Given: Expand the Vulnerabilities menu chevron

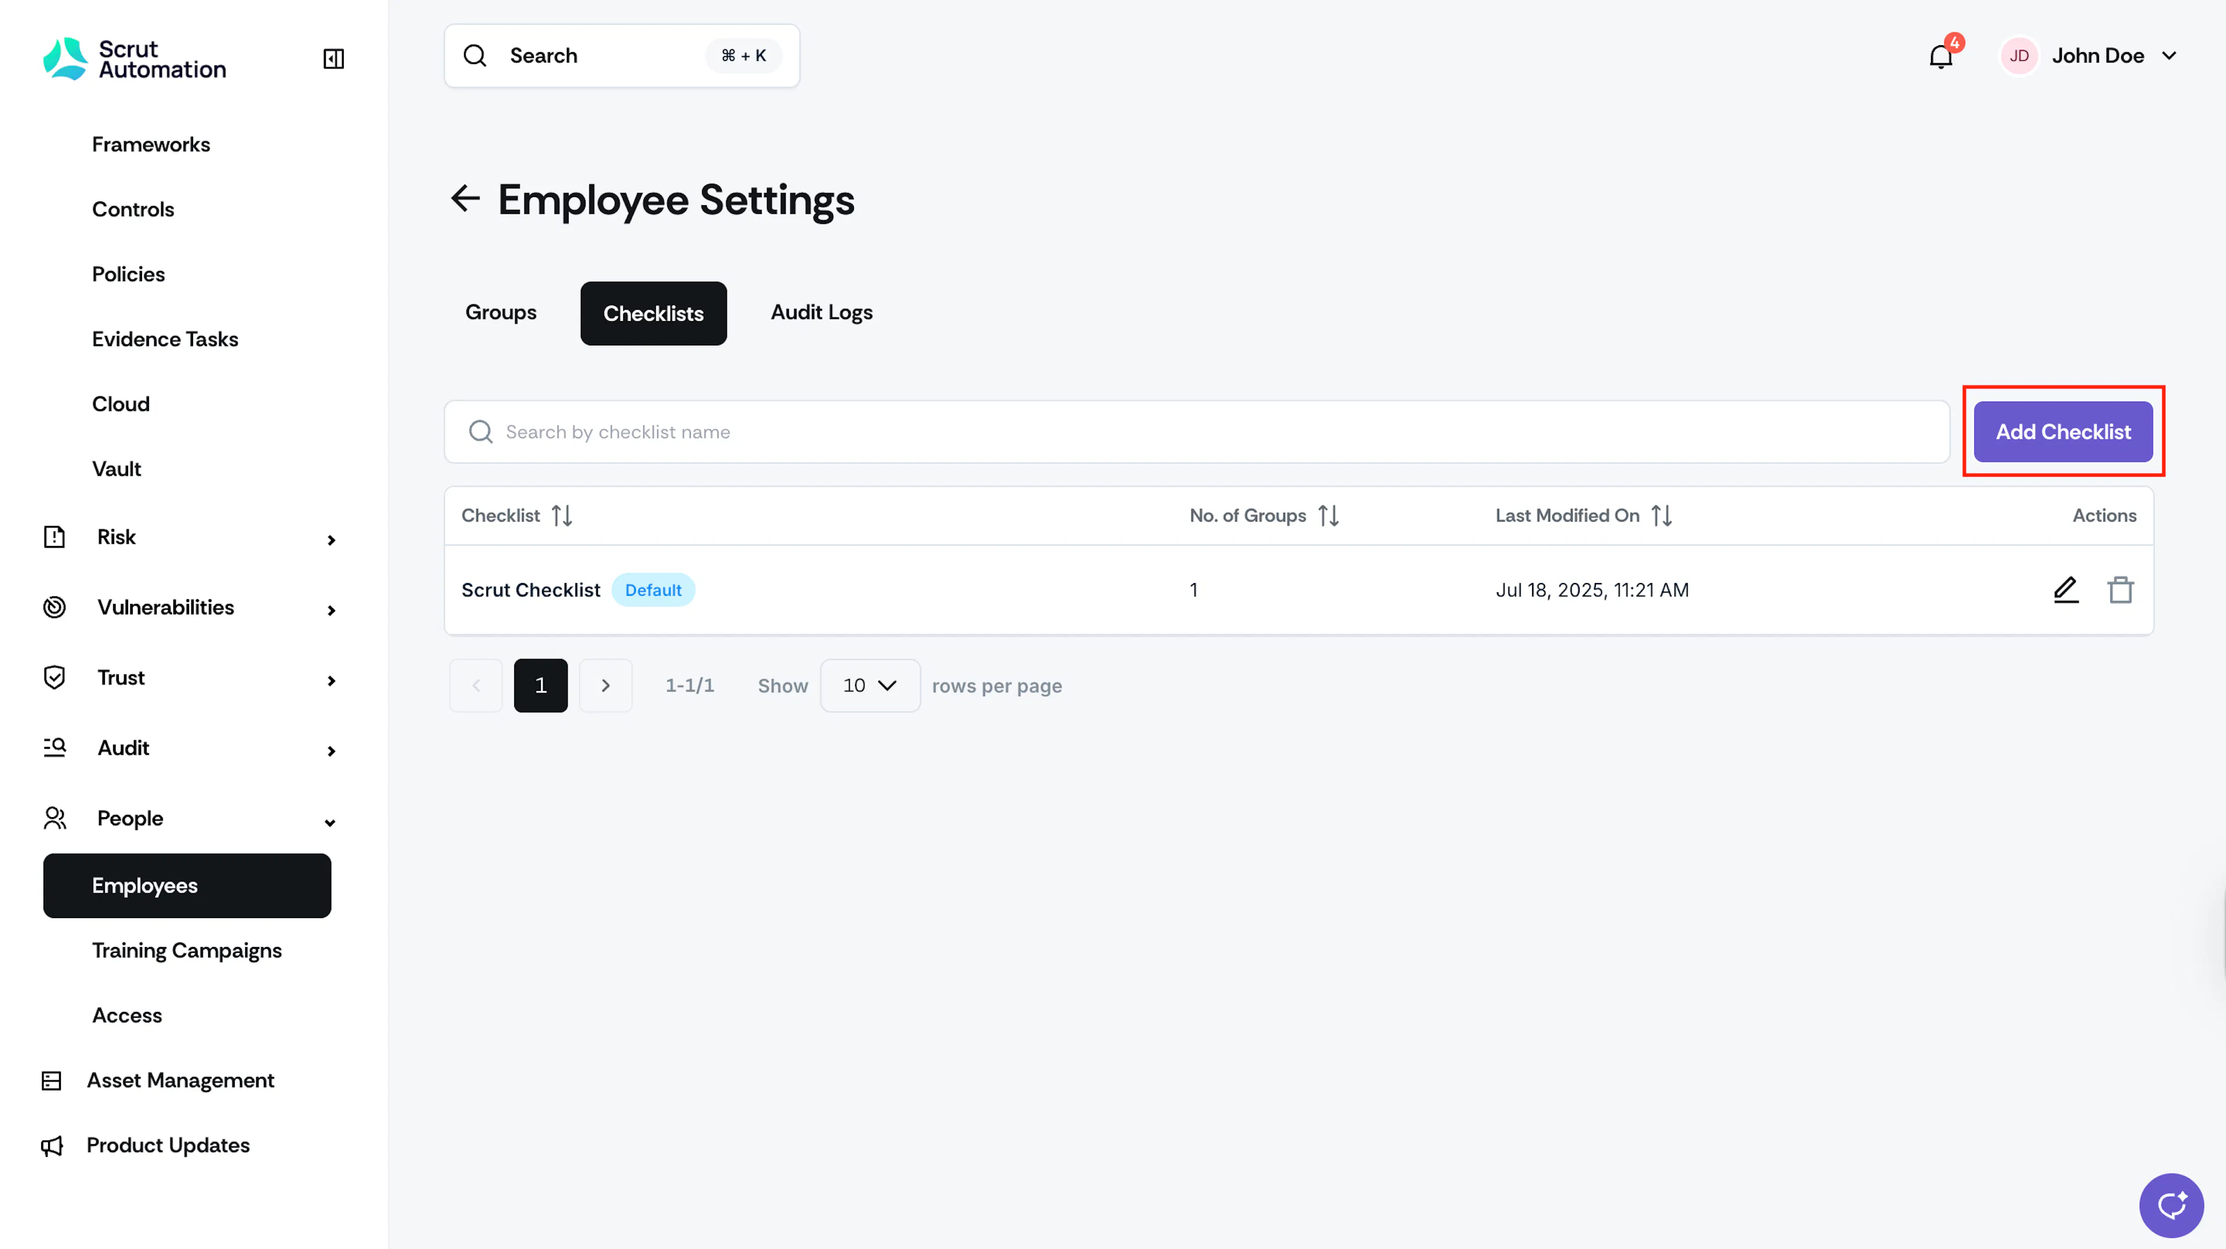Looking at the screenshot, I should point(331,611).
